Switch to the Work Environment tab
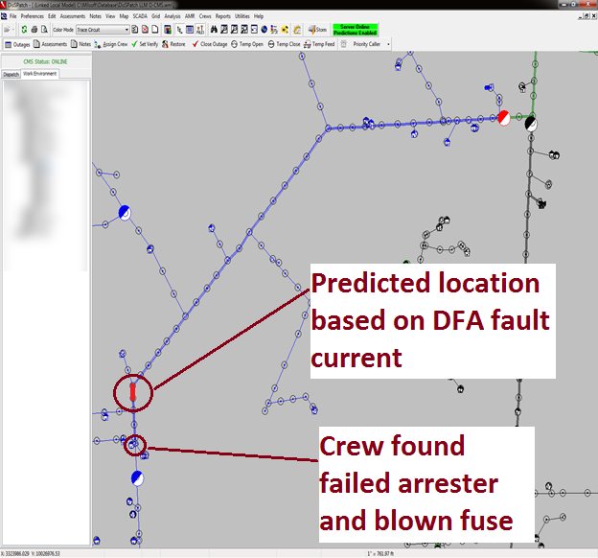This screenshot has width=598, height=558. coord(39,74)
